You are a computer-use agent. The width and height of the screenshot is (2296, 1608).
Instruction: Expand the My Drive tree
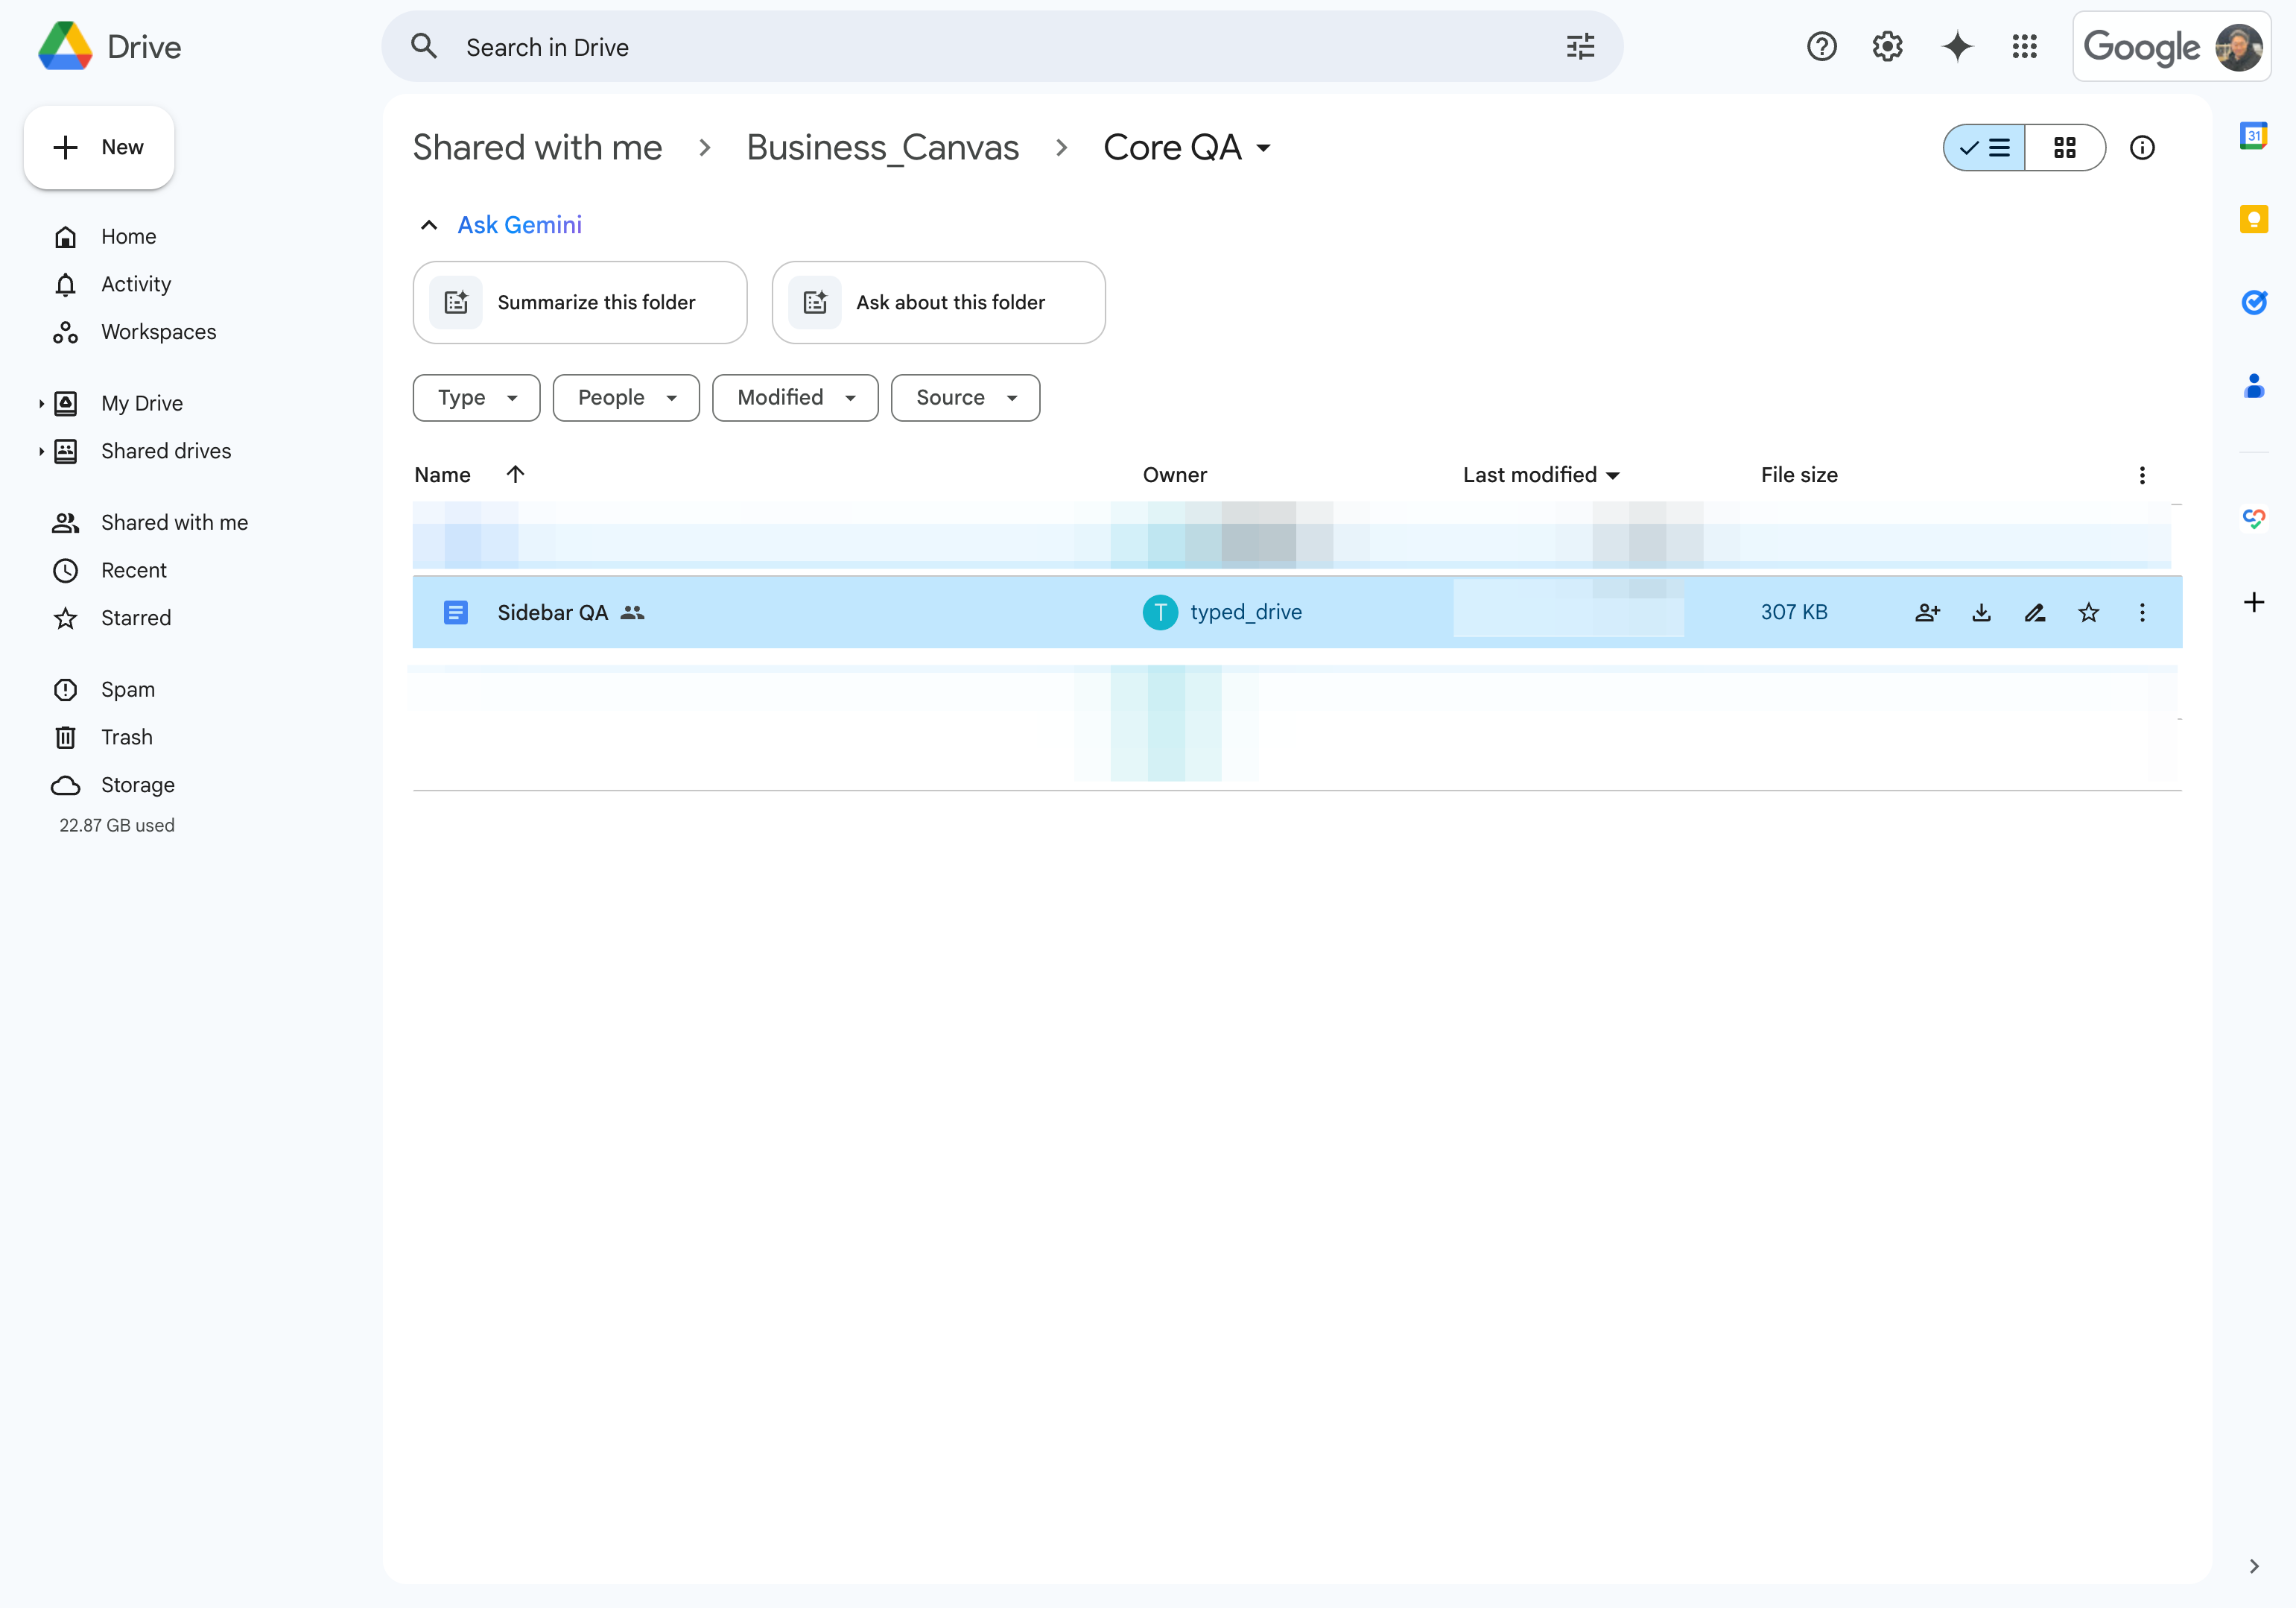[41, 404]
